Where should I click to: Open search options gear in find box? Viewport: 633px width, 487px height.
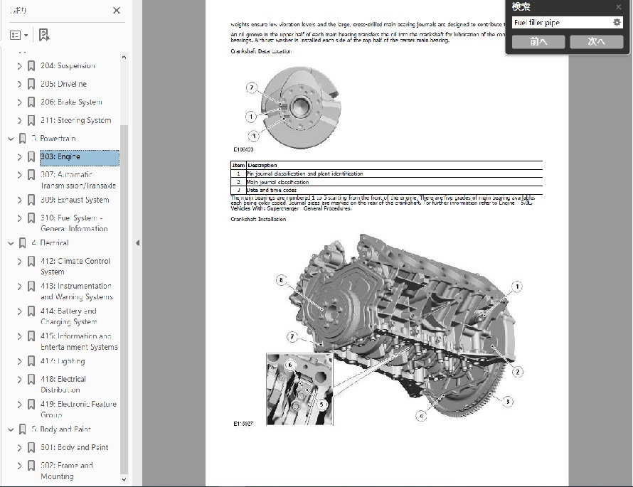pyautogui.click(x=617, y=23)
